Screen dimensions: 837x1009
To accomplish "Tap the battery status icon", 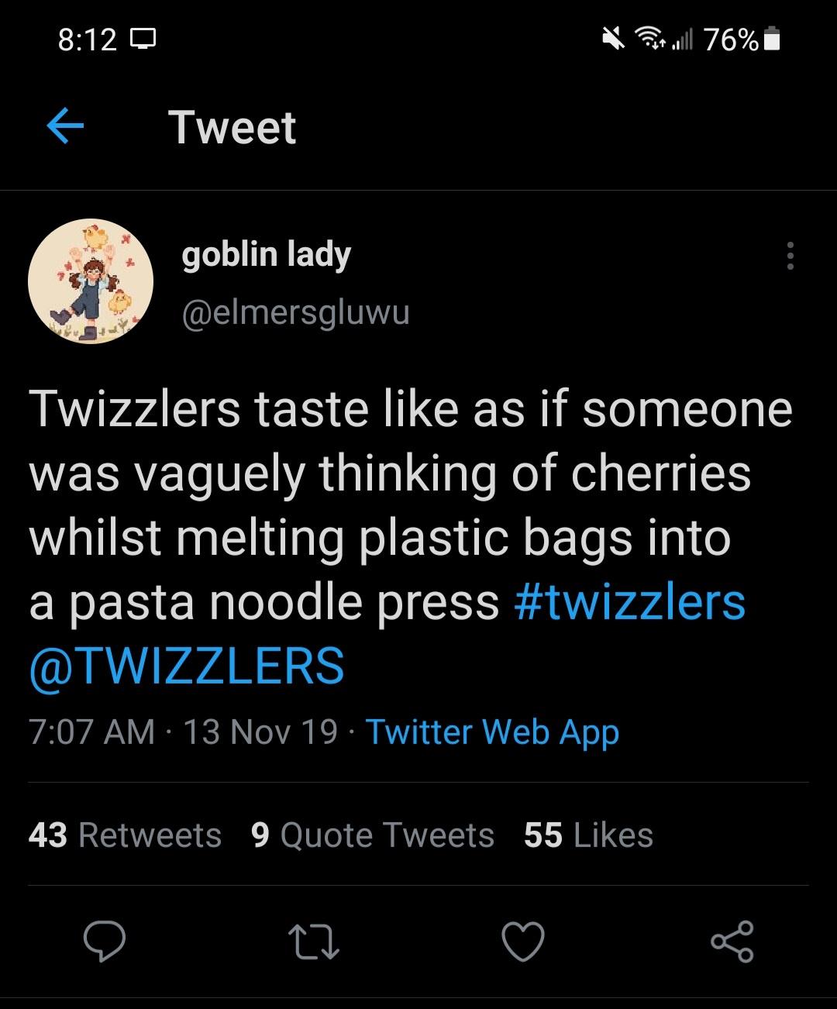I will coord(772,40).
